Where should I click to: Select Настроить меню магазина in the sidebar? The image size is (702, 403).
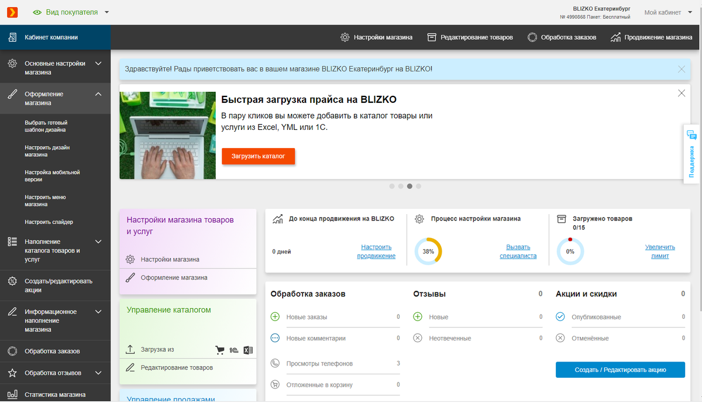pyautogui.click(x=44, y=201)
